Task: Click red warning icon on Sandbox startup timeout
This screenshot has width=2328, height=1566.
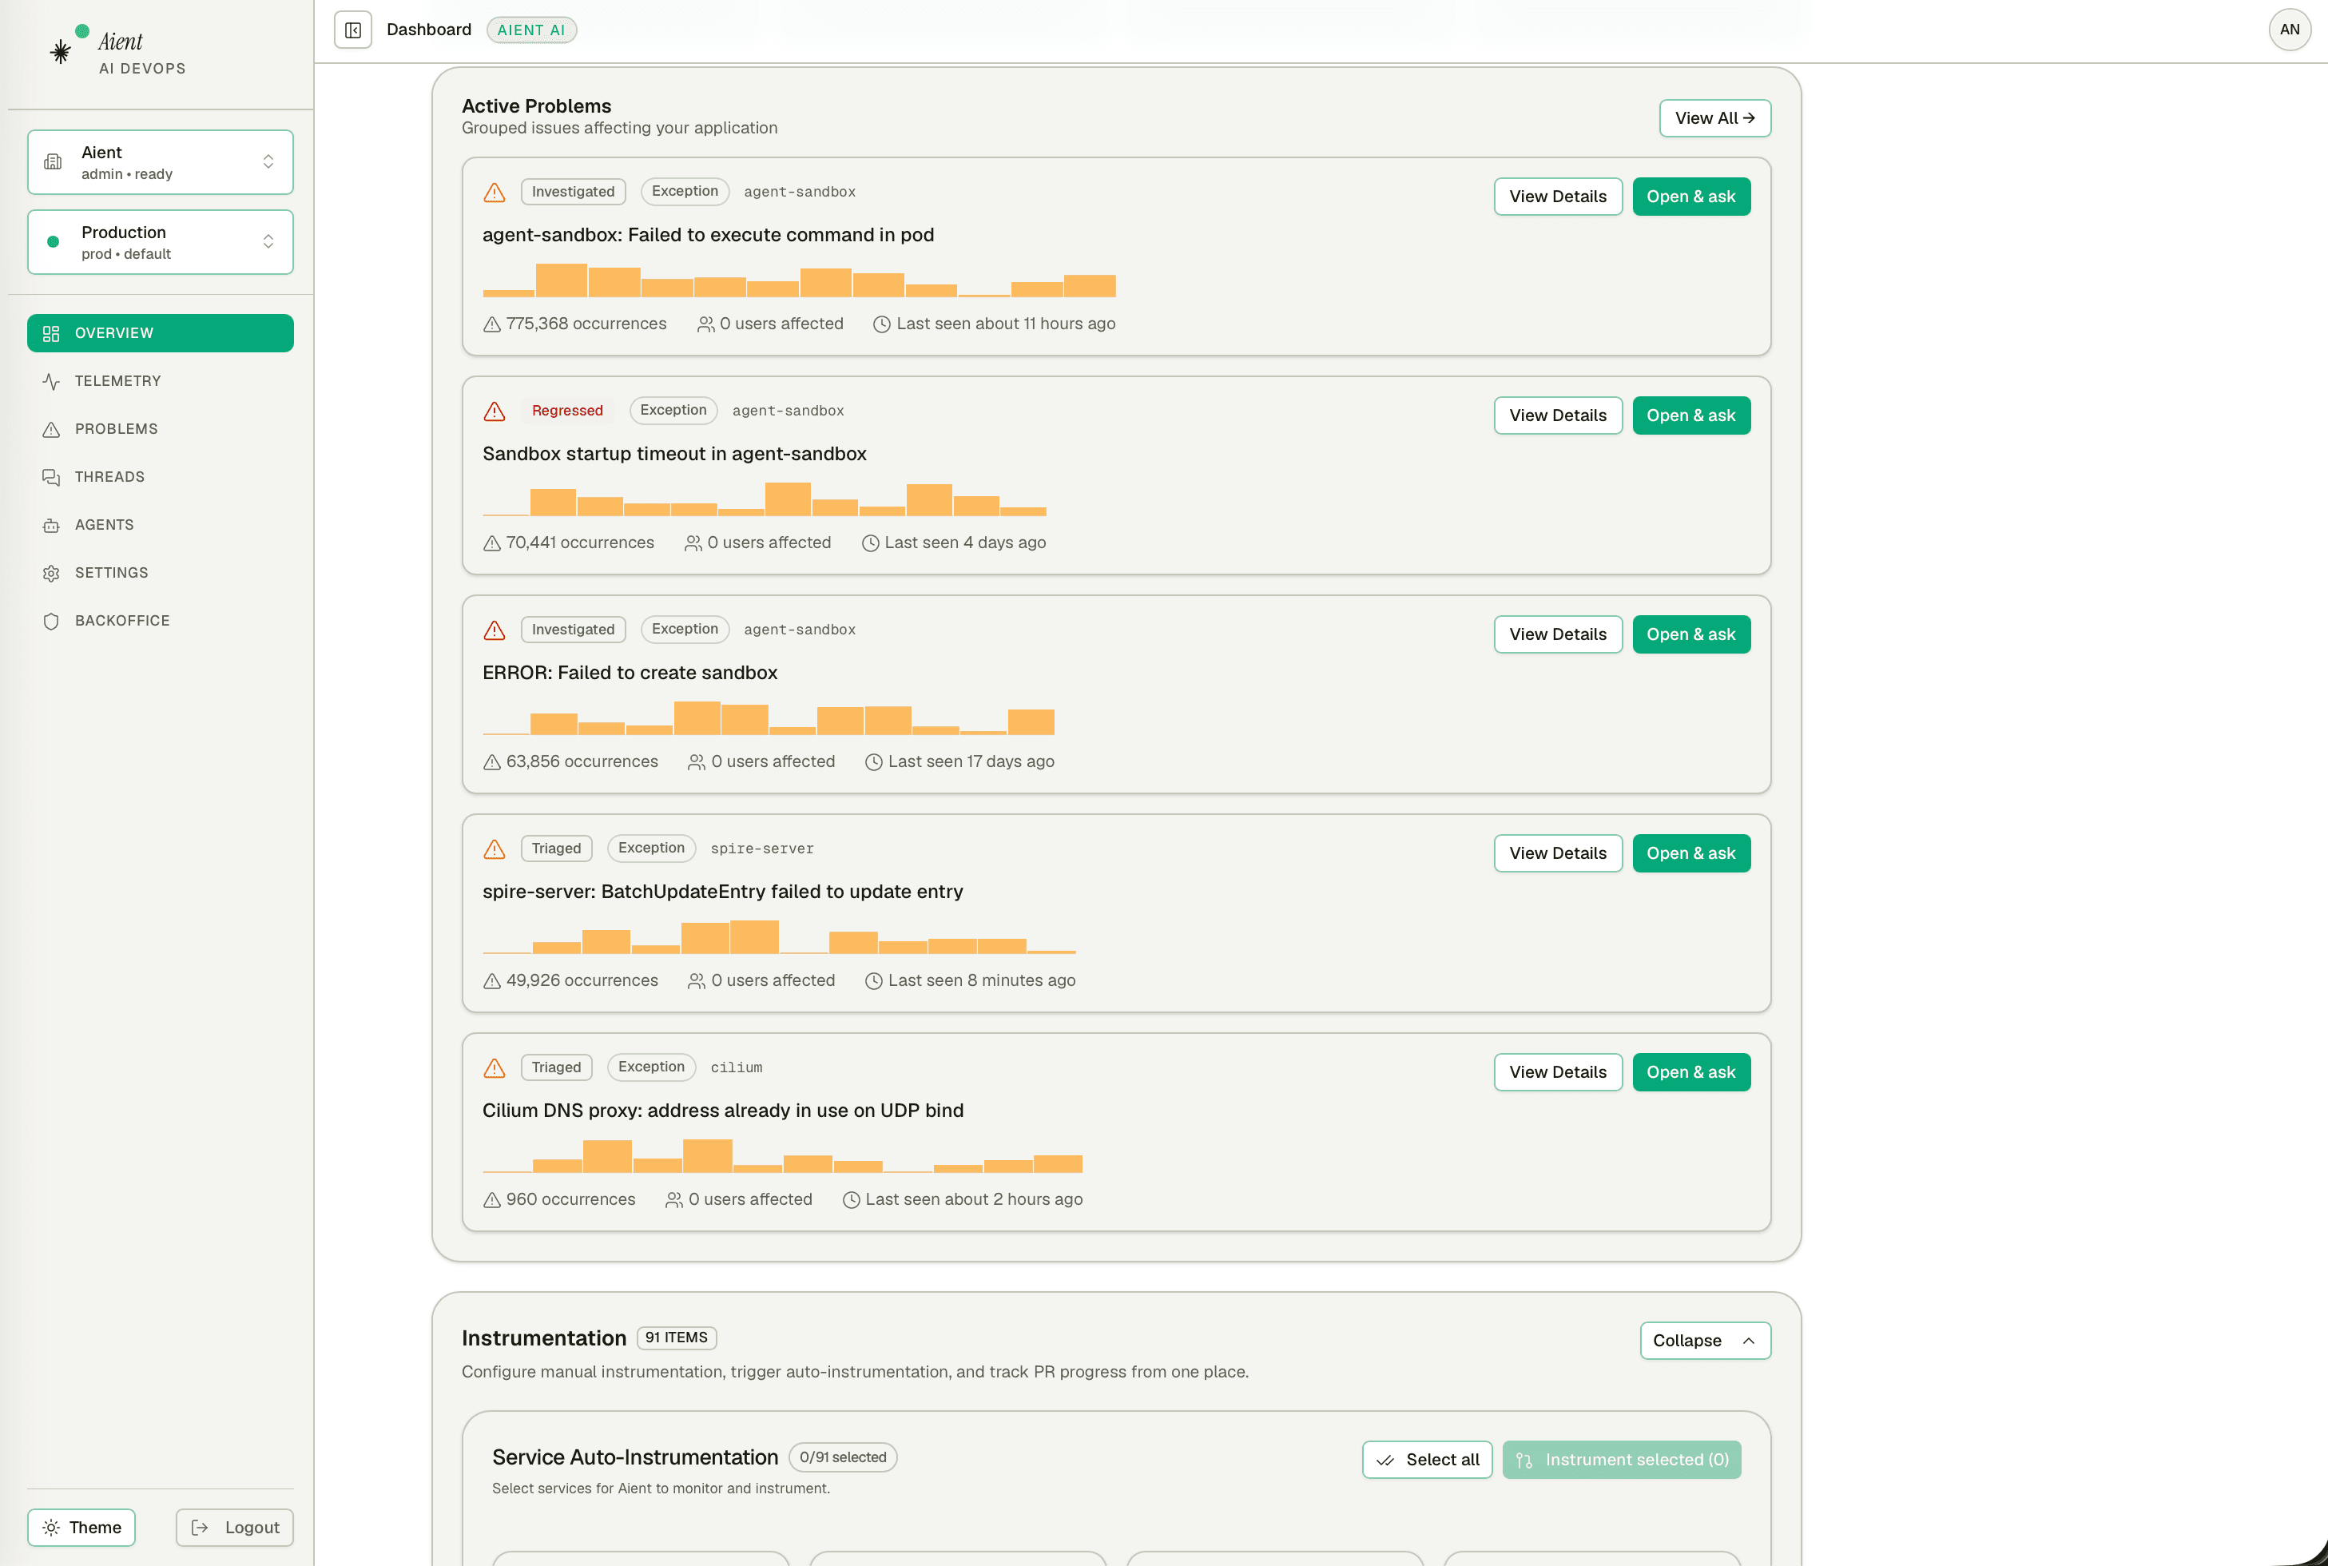Action: coord(495,411)
